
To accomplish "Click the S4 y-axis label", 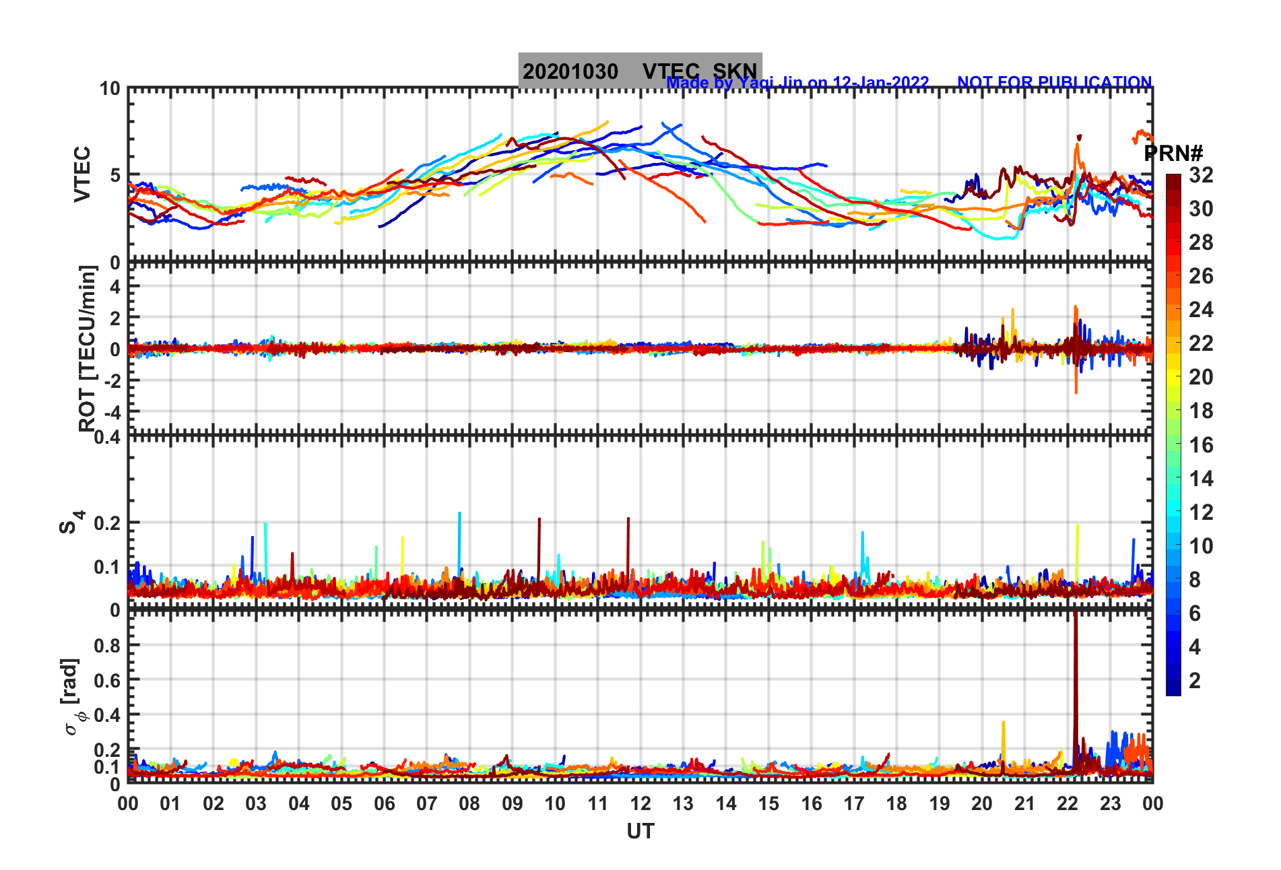I will [71, 522].
